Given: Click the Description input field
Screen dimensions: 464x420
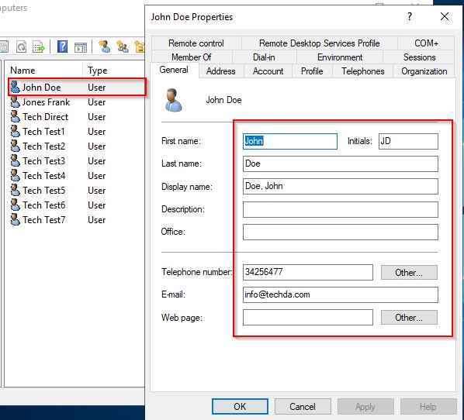Looking at the screenshot, I should [341, 209].
